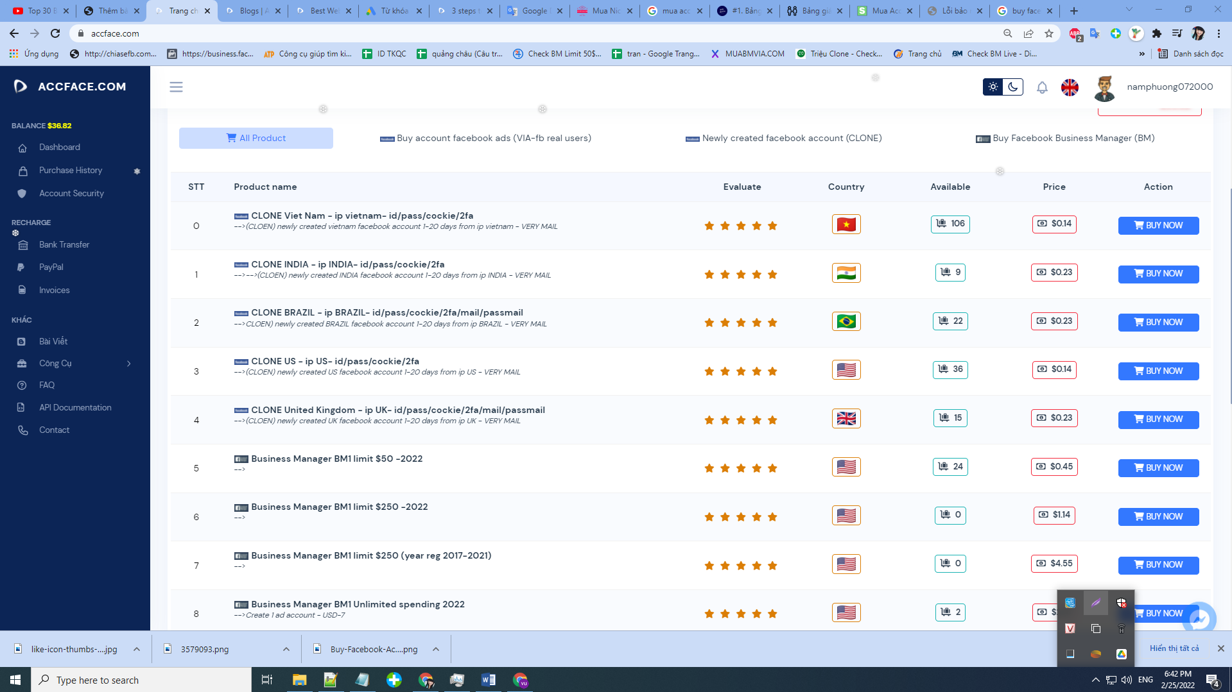Open the hamburger sidebar menu icon

click(176, 87)
